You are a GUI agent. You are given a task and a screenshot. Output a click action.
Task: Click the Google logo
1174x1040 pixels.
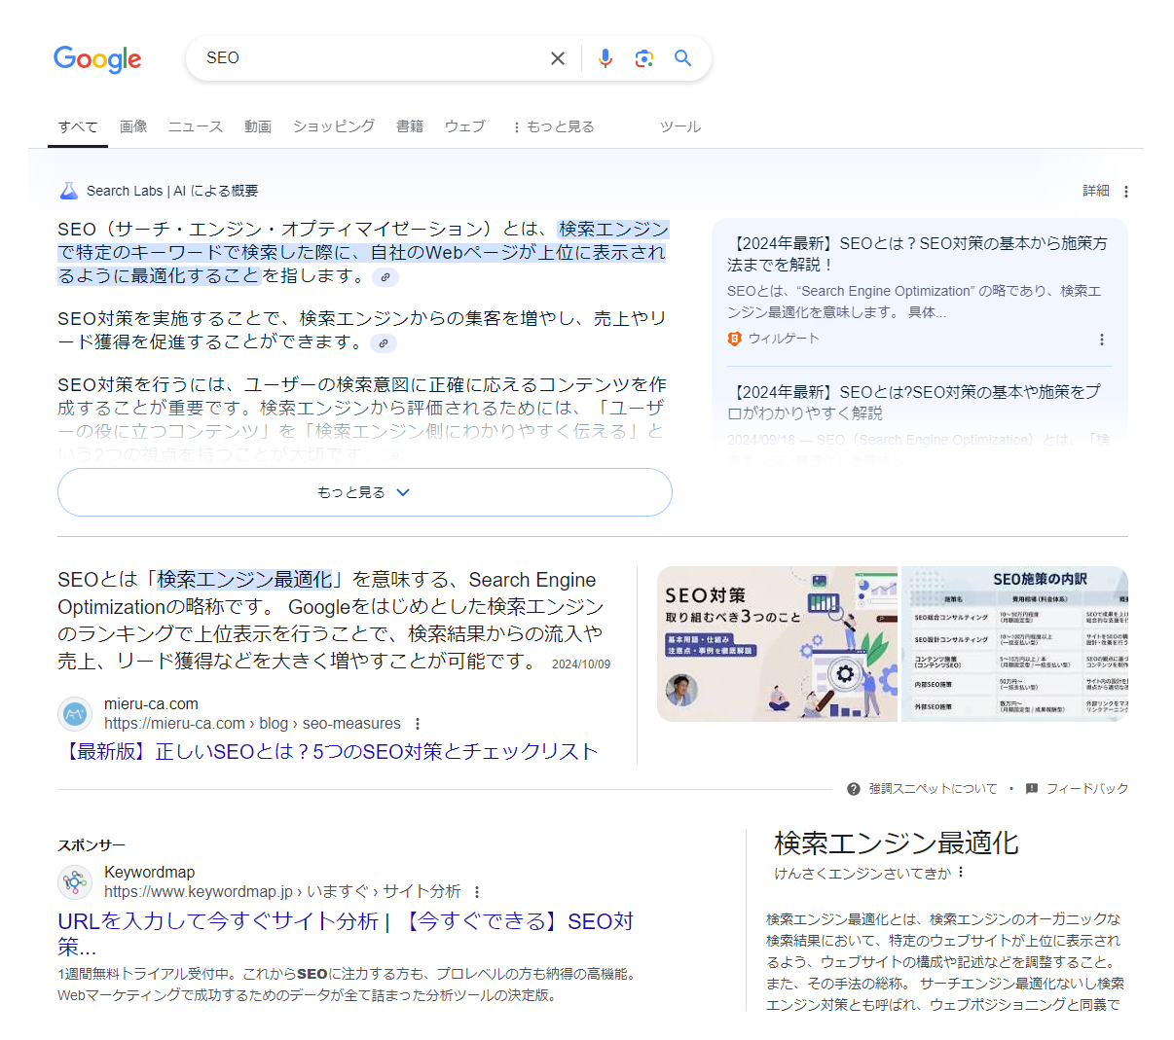point(97,59)
